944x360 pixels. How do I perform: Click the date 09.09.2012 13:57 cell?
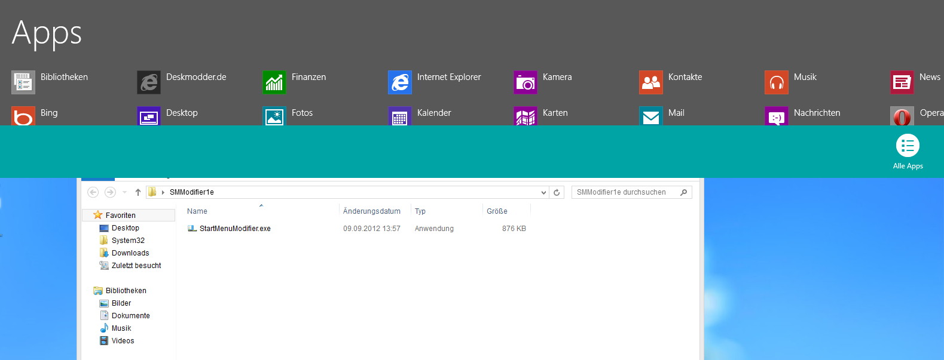click(x=372, y=229)
